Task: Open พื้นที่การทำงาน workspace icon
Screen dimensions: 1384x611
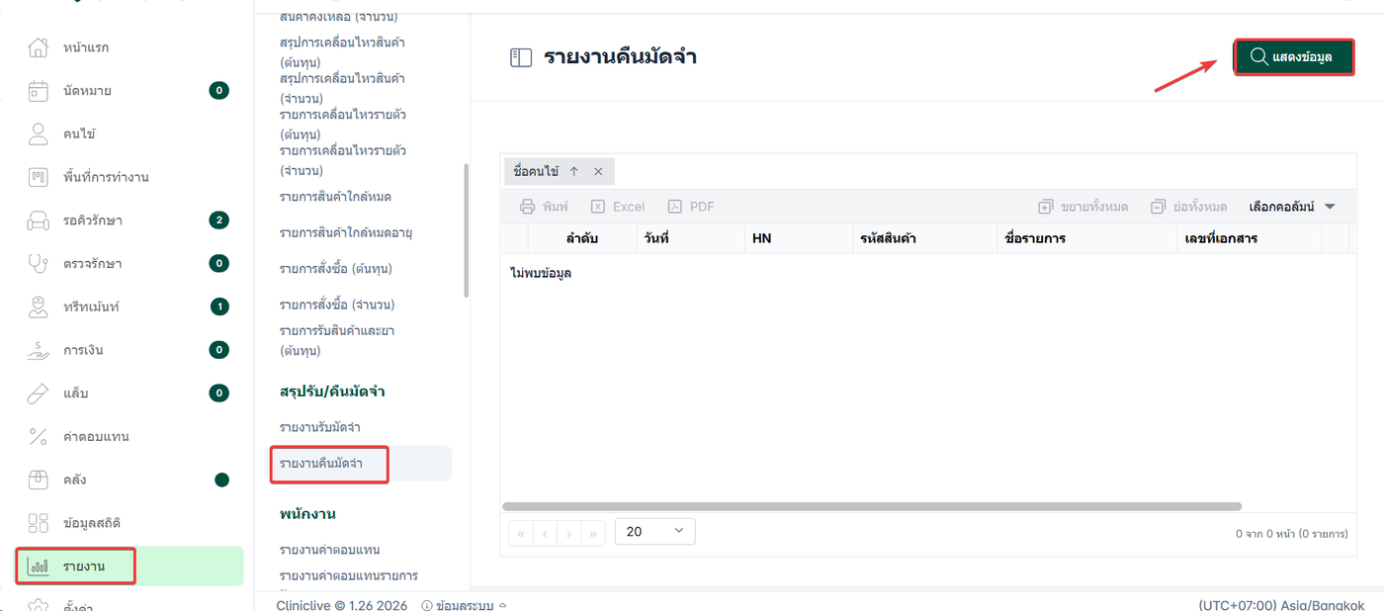Action: tap(38, 177)
